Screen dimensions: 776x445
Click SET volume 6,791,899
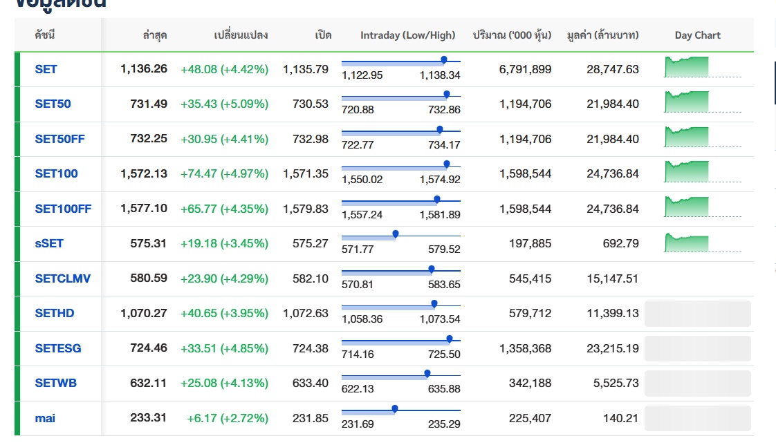click(x=526, y=69)
